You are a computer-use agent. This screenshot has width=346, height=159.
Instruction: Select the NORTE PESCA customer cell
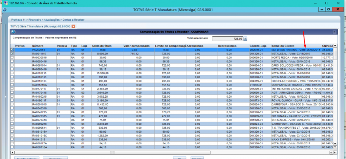(x=296, y=57)
